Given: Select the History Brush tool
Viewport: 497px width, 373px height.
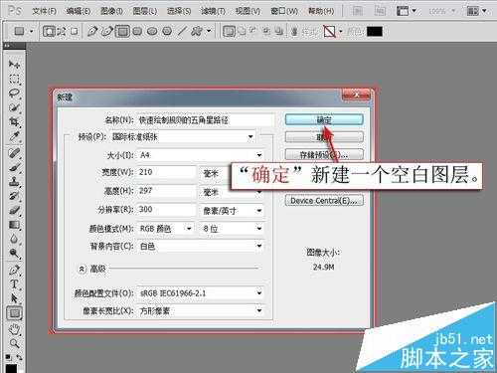Looking at the screenshot, I should pos(14,196).
